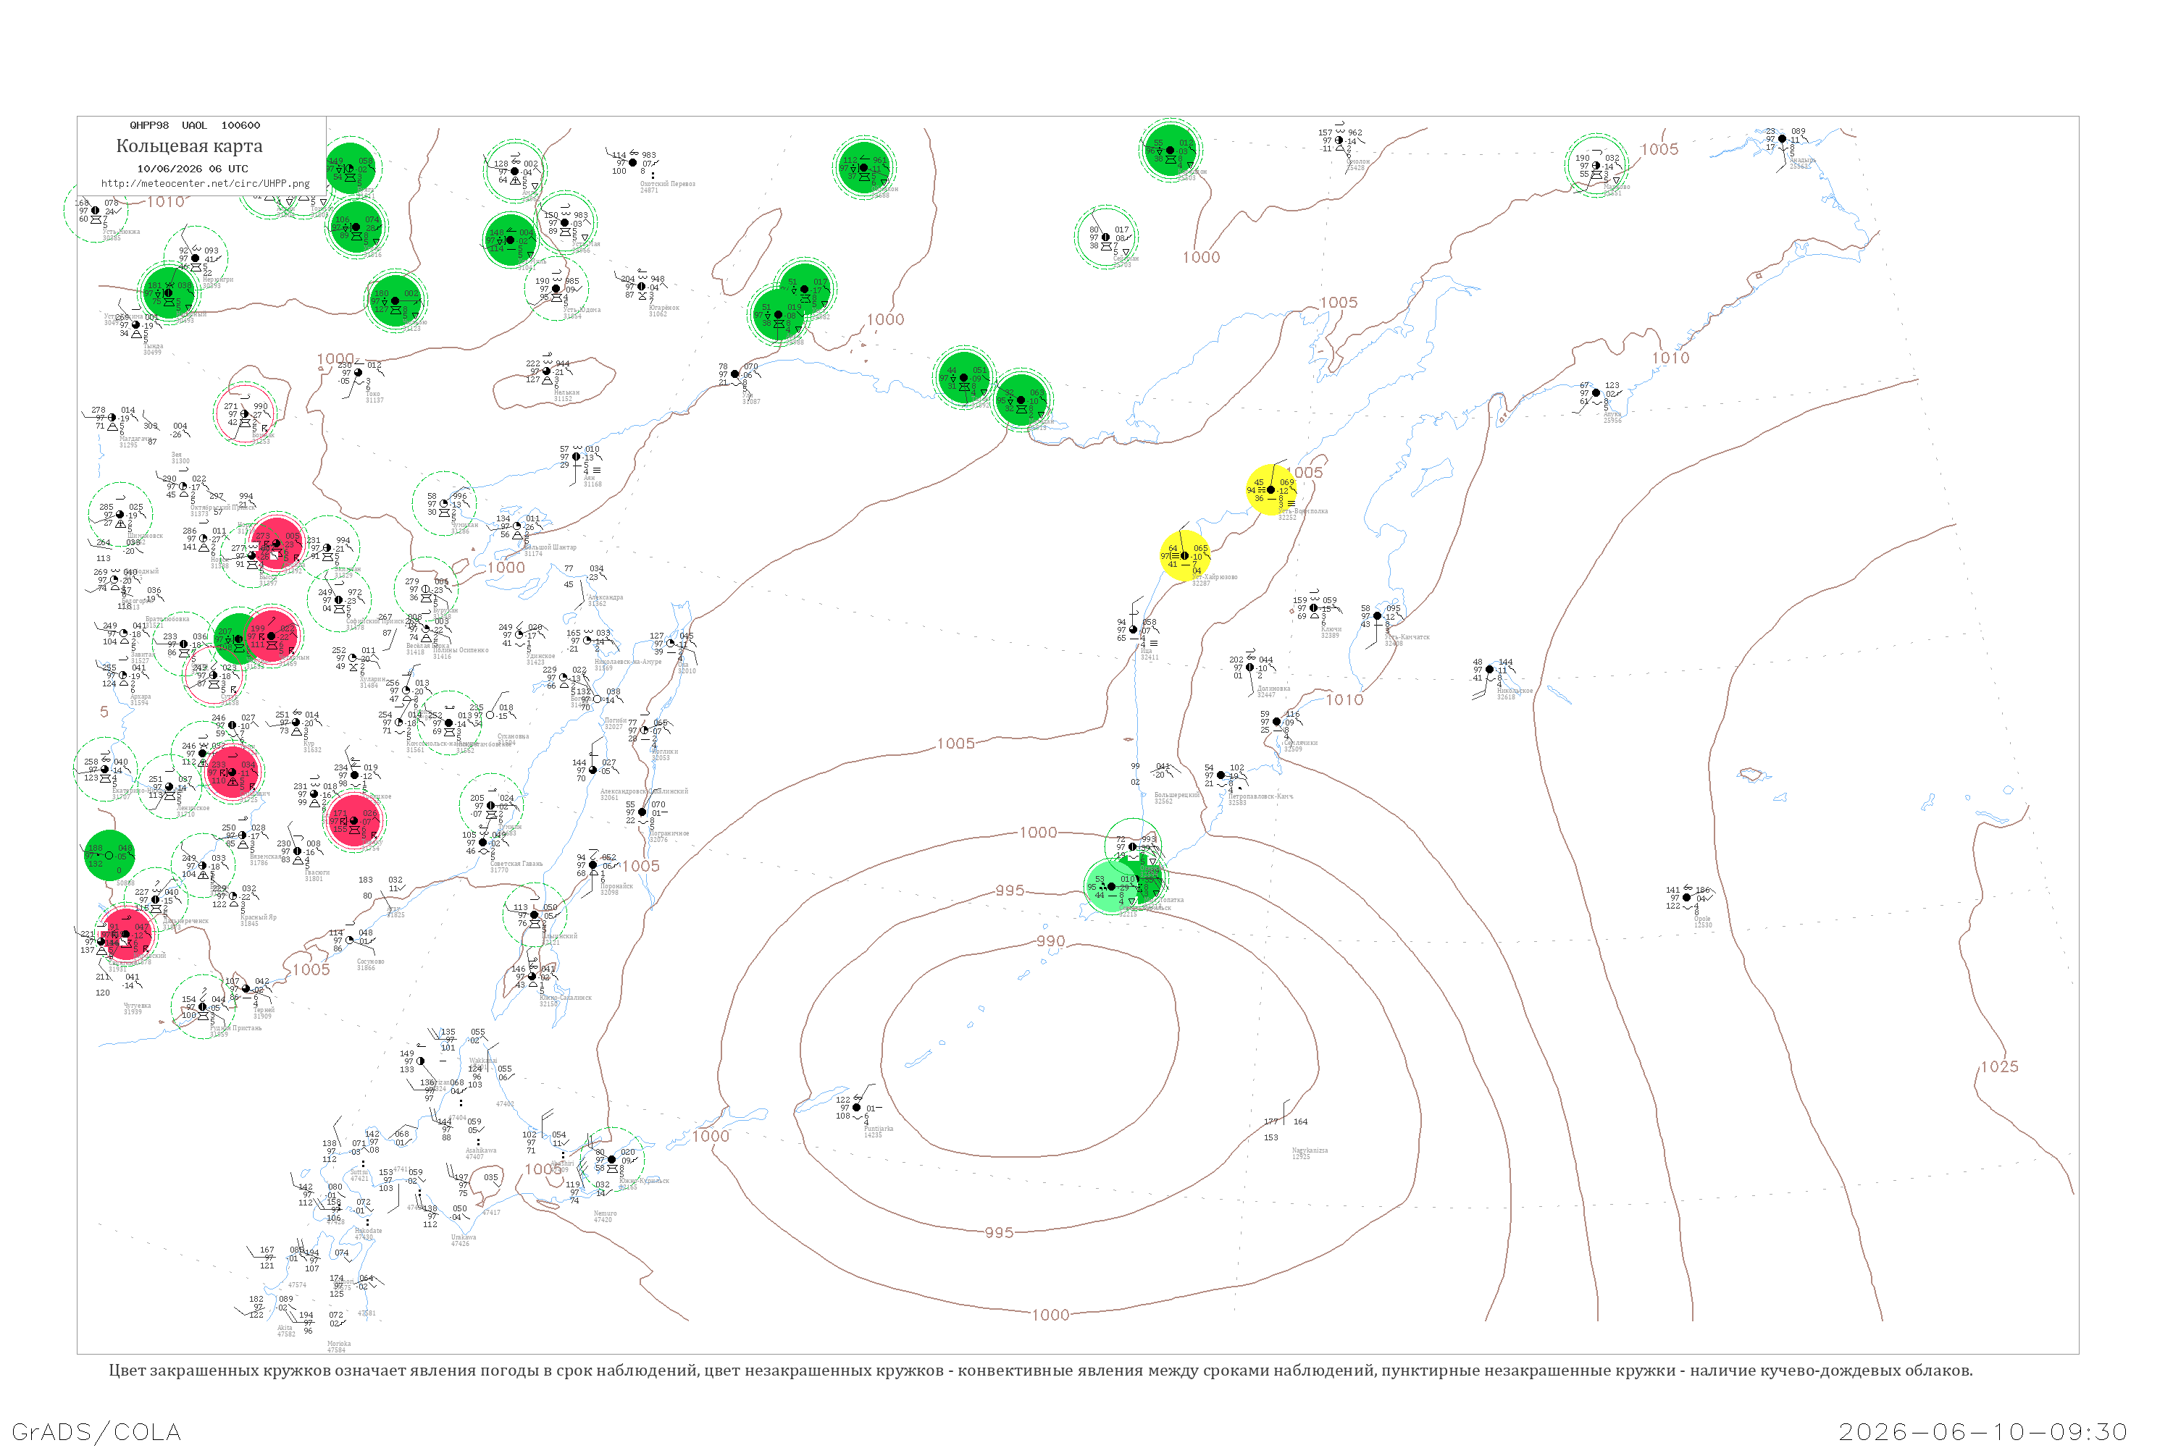Select the Нелькан station symbol
Viewport: 2173px width, 1448px height.
[547, 371]
